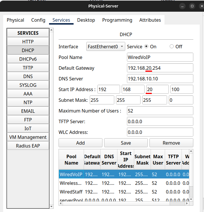The width and height of the screenshot is (204, 212).
Task: Click services list scroll down arrow
Action: 51,207
